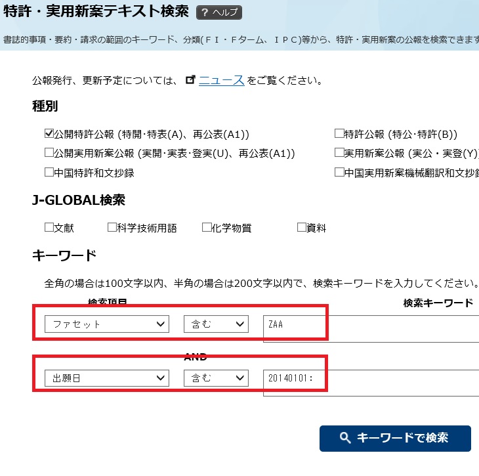Open 含む dropdown in 出願日 row
Image resolution: width=479 pixels, height=476 pixels.
pos(216,378)
